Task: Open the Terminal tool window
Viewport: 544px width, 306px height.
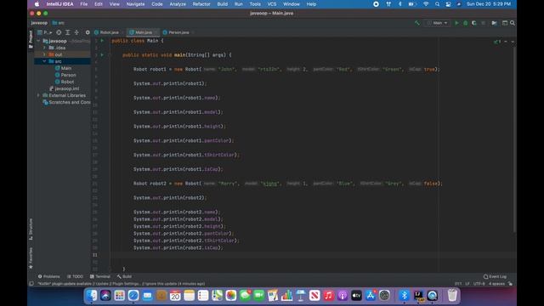Action: click(100, 276)
